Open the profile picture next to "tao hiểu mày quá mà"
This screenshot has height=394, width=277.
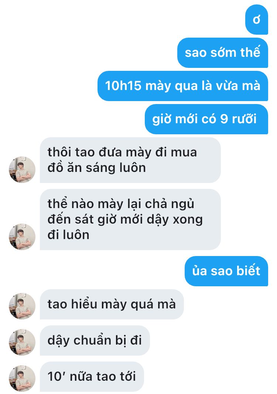tap(22, 306)
